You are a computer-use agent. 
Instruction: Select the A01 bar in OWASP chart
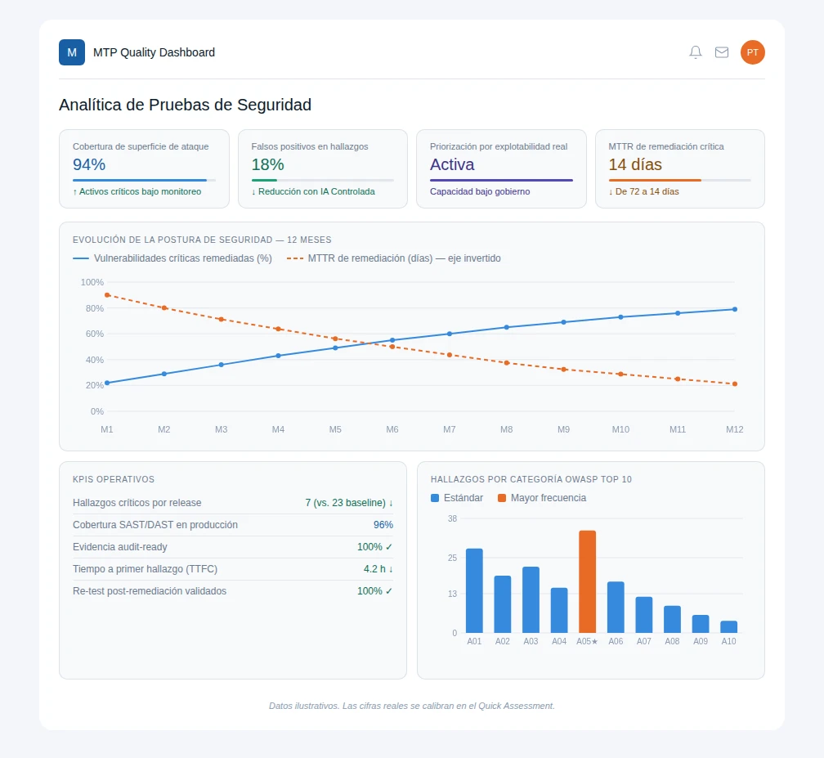coord(474,590)
